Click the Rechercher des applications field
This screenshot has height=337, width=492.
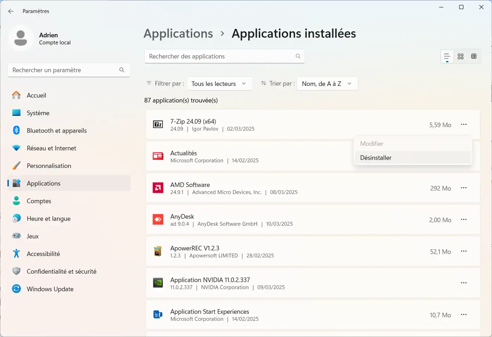[x=225, y=56]
